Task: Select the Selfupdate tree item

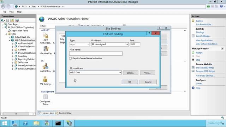Action: [23, 62]
